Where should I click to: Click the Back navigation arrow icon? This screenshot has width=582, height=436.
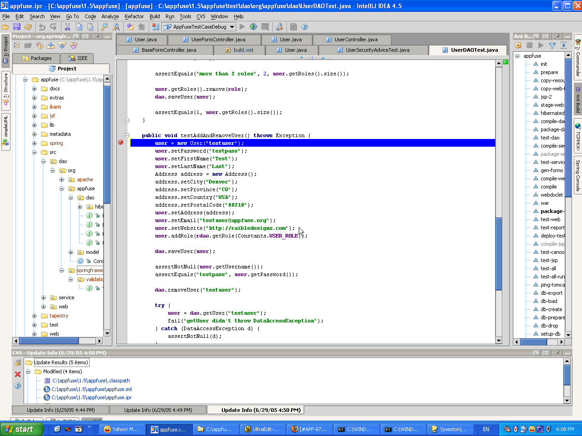[x=130, y=27]
